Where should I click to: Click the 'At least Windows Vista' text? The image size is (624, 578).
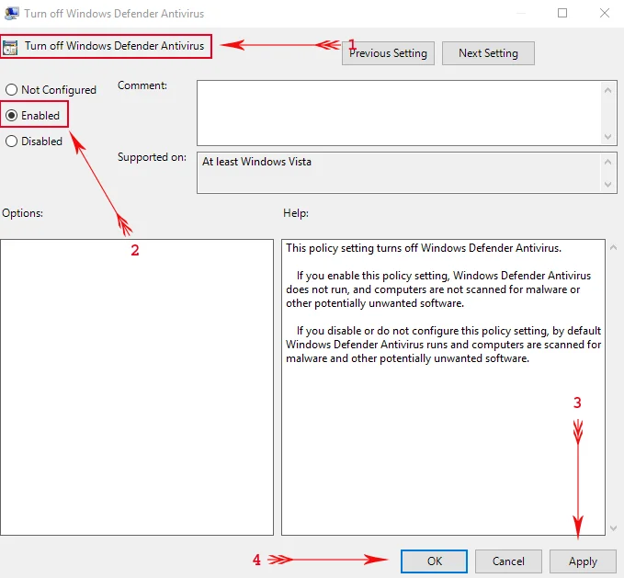click(256, 162)
